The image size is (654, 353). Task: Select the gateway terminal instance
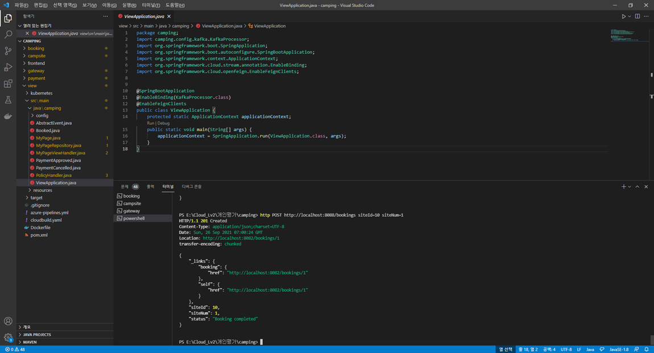coord(143,211)
